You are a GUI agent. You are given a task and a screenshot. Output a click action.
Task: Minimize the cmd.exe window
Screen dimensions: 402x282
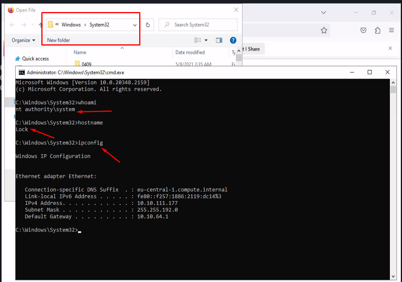tap(352, 72)
